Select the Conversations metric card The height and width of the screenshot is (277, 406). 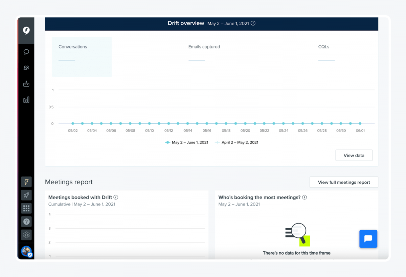click(x=82, y=57)
